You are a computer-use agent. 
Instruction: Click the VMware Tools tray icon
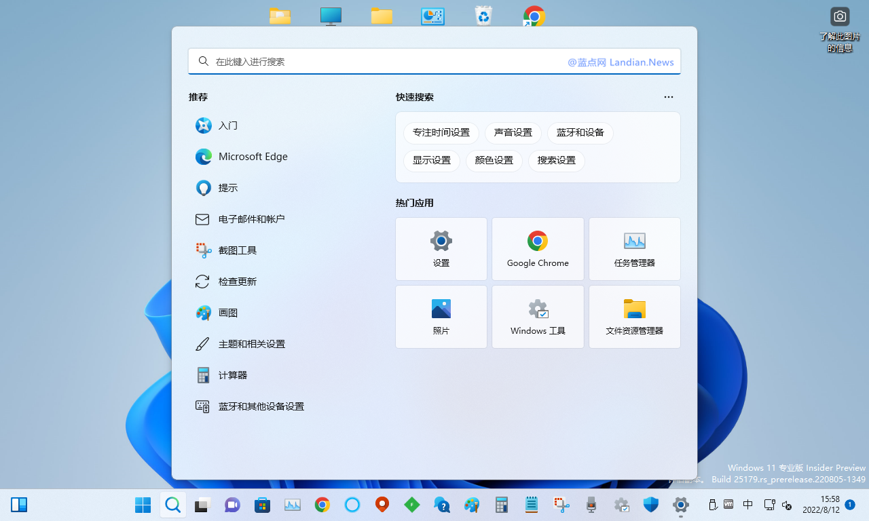[728, 505]
